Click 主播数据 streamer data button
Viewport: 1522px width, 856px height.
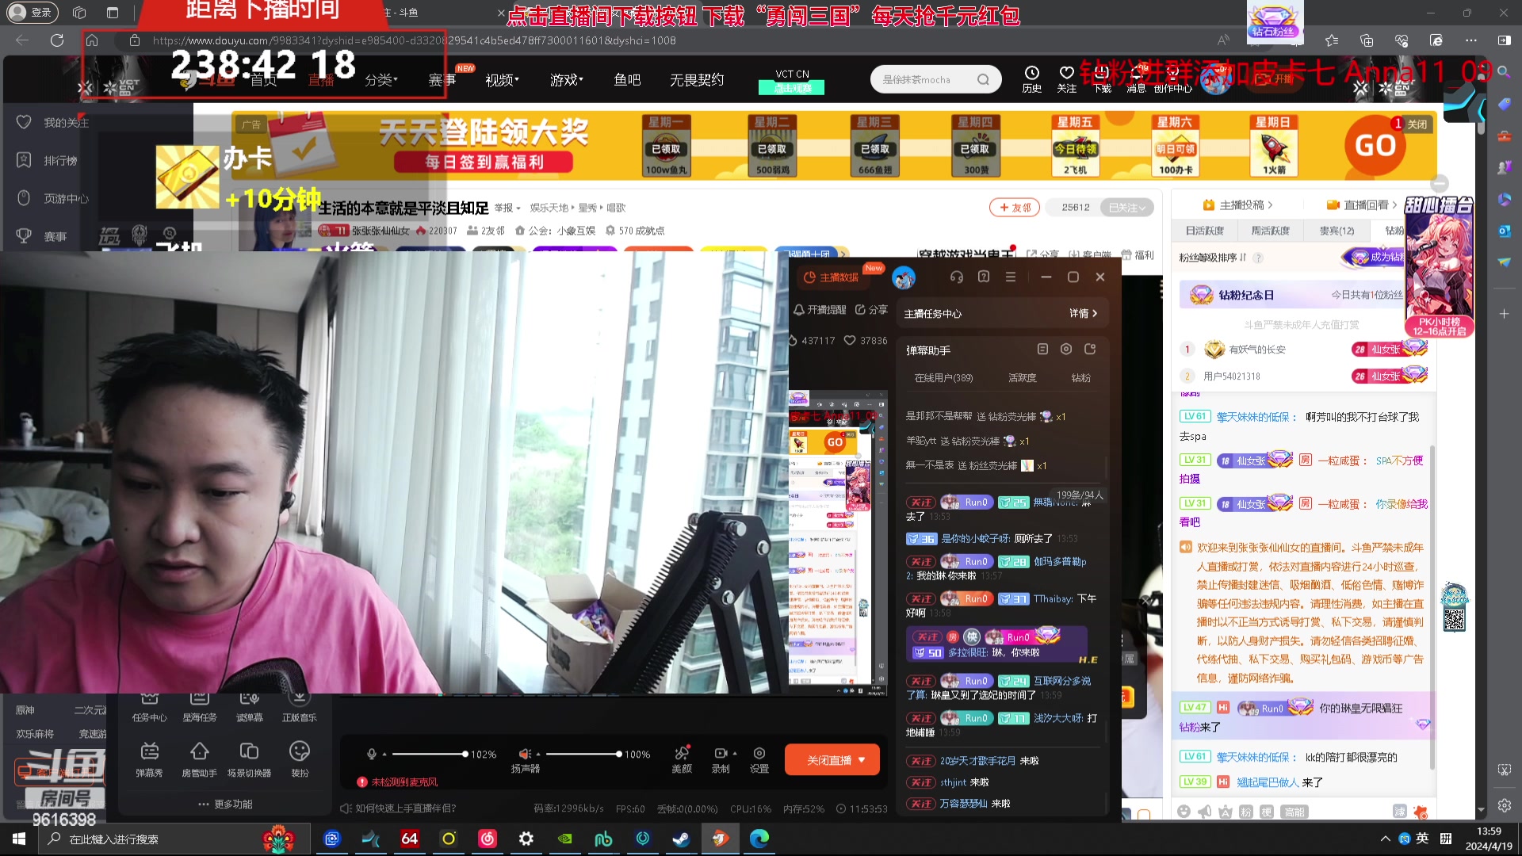pos(831,277)
